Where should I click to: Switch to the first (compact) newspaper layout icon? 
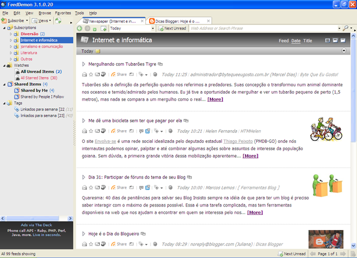[x=327, y=41]
